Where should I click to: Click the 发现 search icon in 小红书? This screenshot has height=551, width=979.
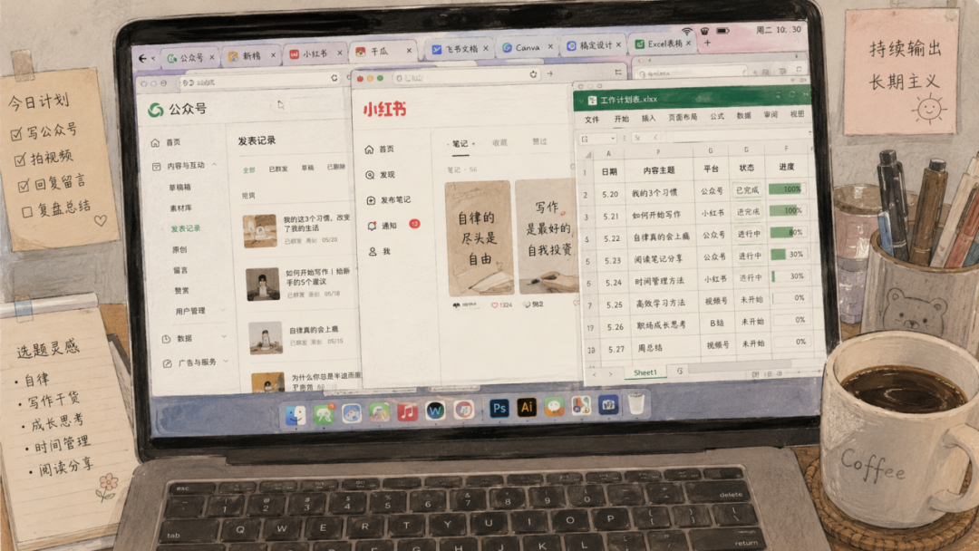pyautogui.click(x=370, y=175)
